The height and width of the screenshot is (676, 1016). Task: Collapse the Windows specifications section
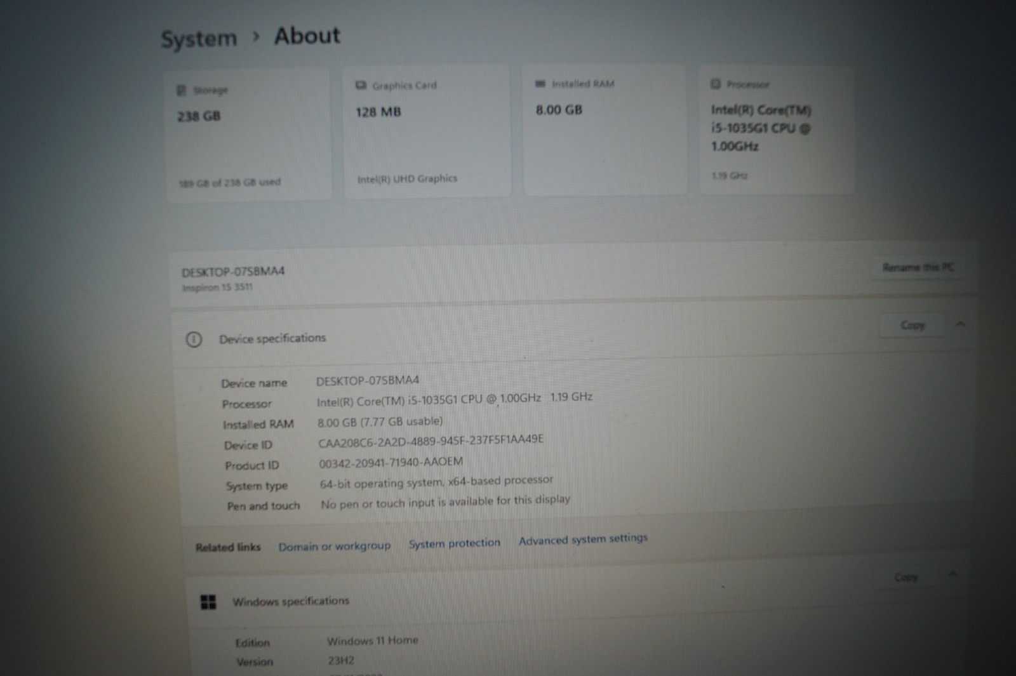pos(952,574)
